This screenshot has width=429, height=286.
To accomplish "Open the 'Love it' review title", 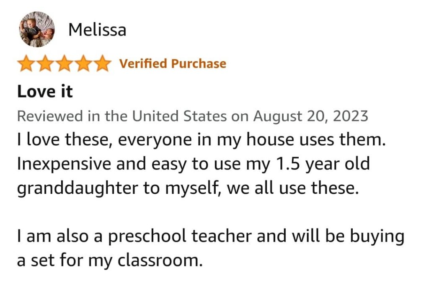I will click(45, 91).
